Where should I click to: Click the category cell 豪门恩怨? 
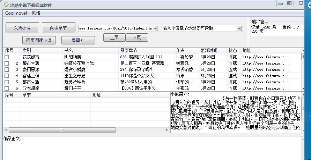pos(31,70)
